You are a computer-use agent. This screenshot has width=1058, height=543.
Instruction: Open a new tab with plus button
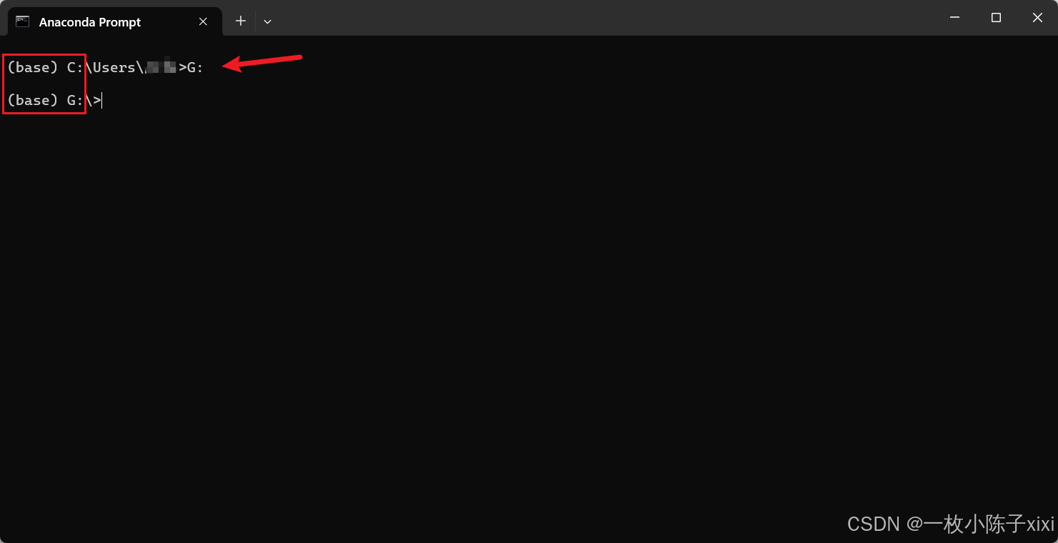pos(241,21)
